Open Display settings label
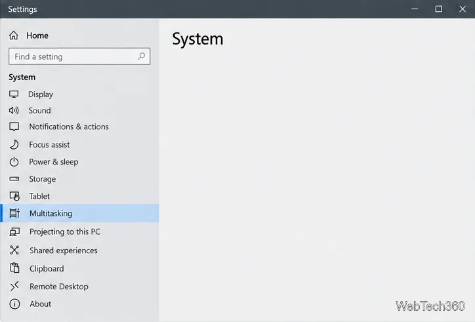Screen dimensions: 475x322 [41, 94]
